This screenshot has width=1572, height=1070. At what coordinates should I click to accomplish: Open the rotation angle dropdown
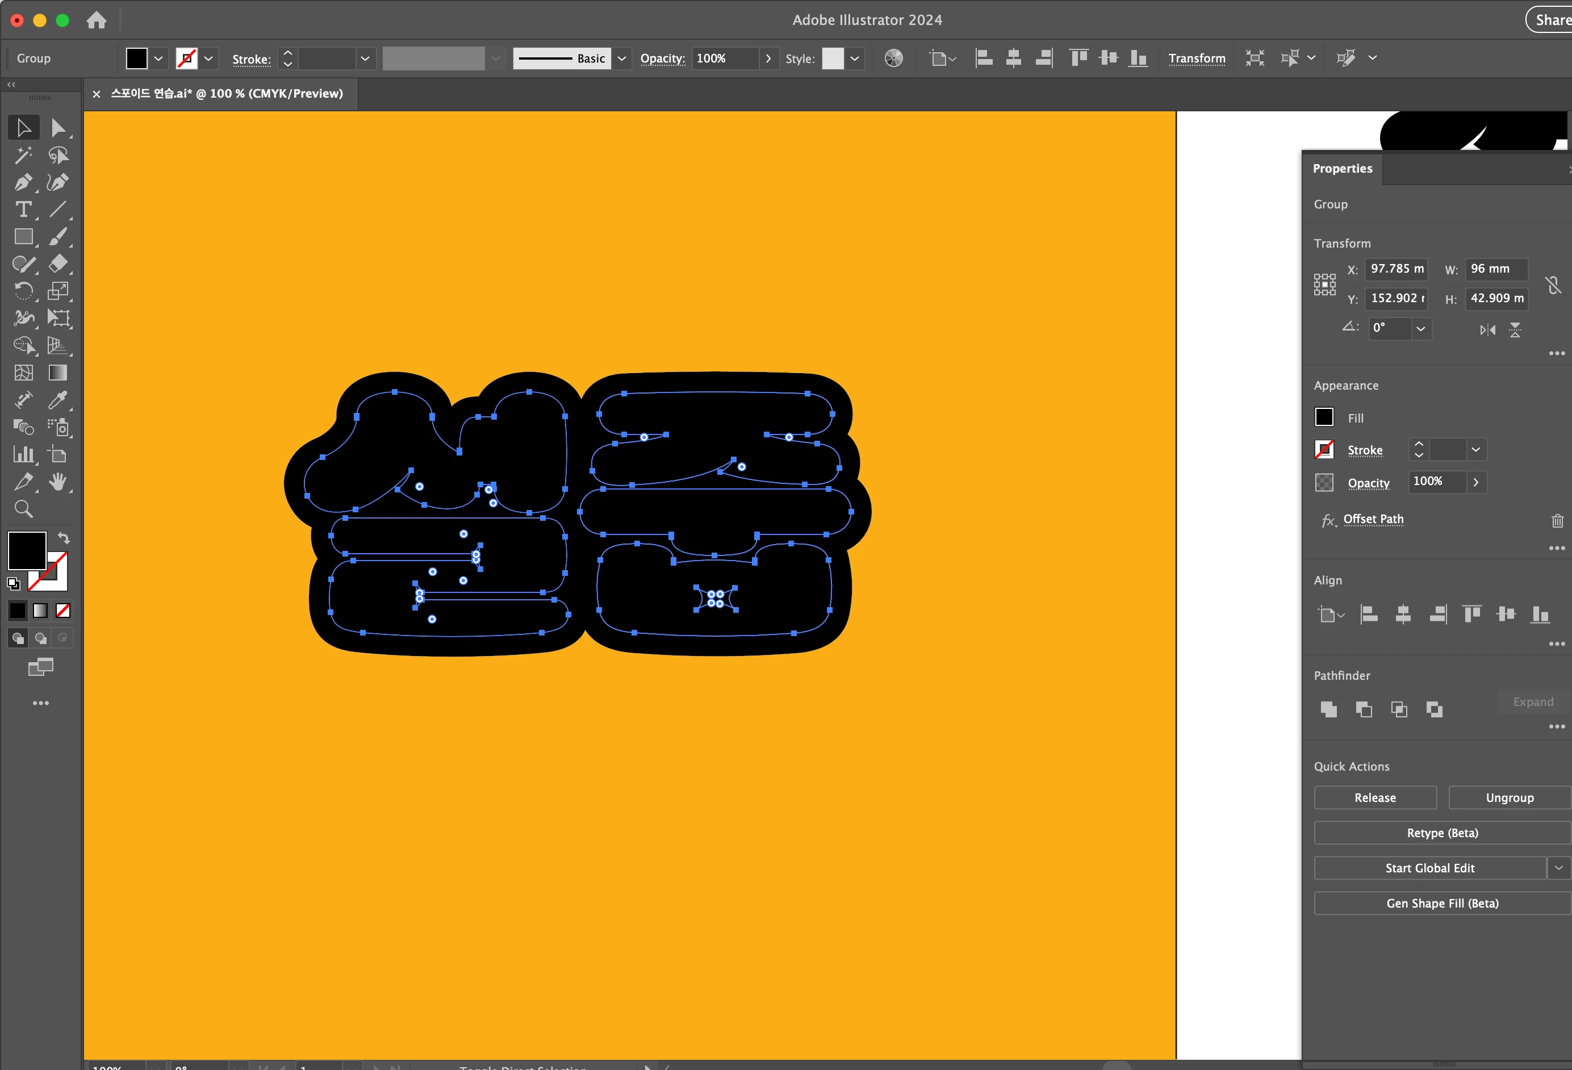(1420, 329)
